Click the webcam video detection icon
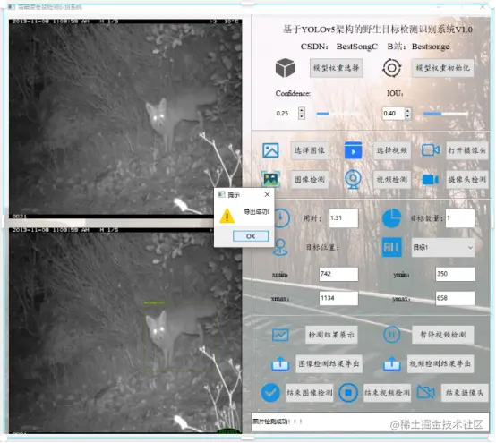 353,179
